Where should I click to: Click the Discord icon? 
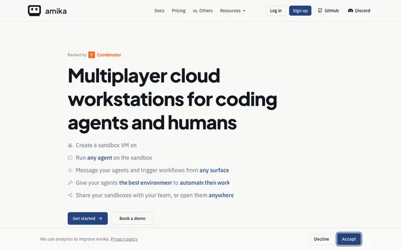350,11
